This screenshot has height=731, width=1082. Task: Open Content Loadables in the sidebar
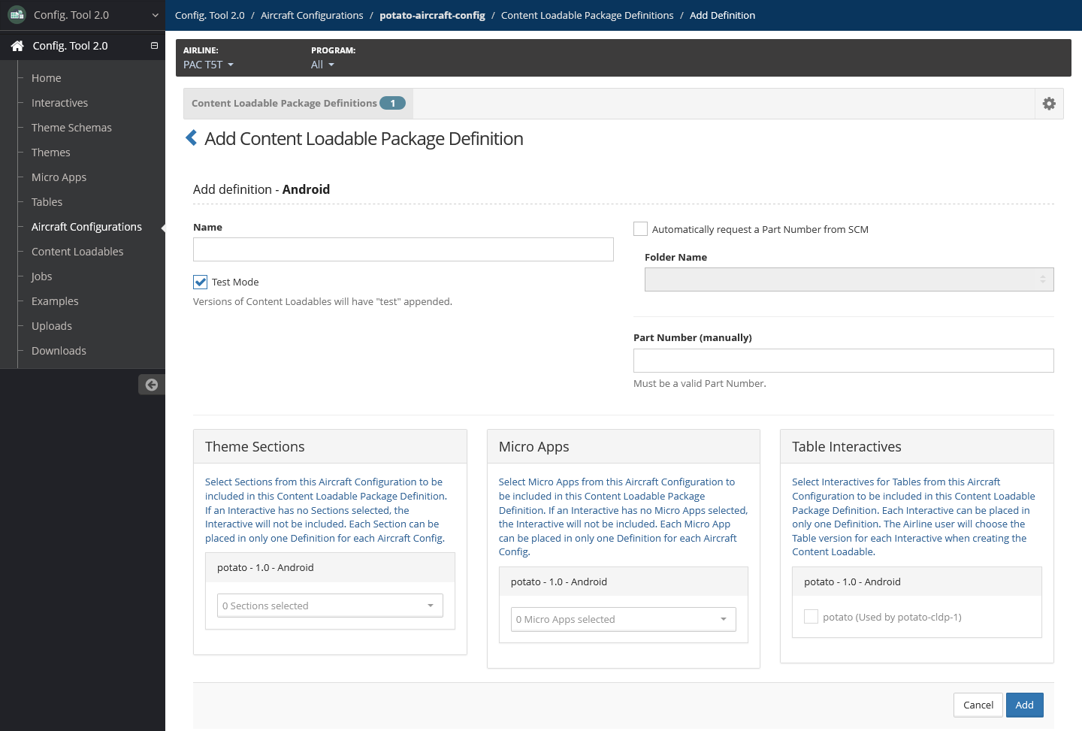tap(77, 252)
